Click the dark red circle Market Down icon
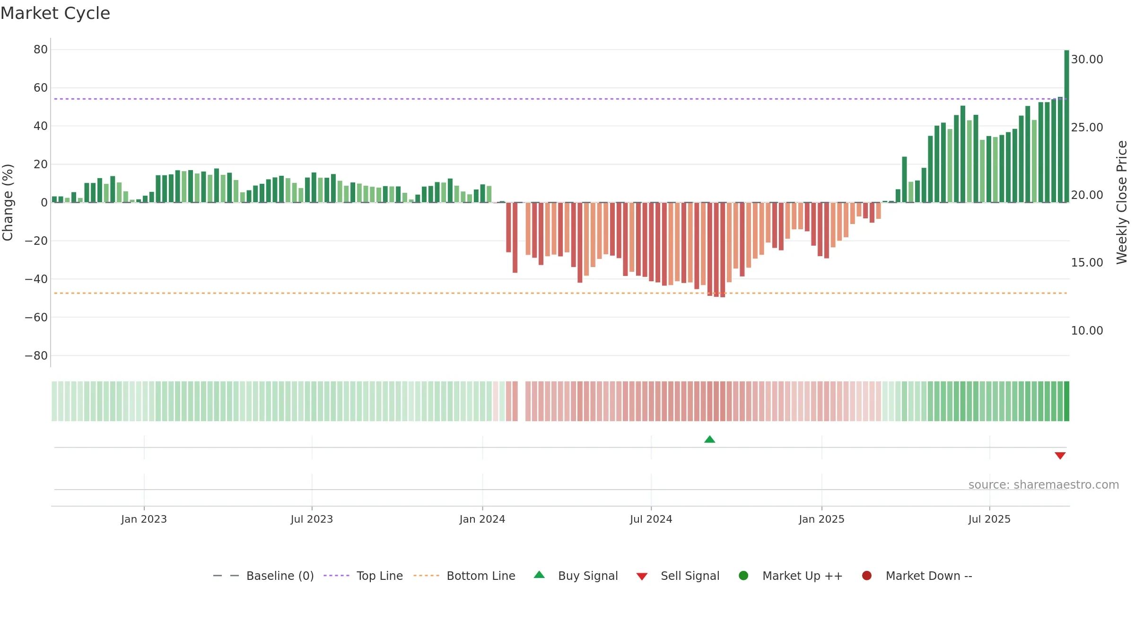Image resolution: width=1135 pixels, height=638 pixels. 867,576
